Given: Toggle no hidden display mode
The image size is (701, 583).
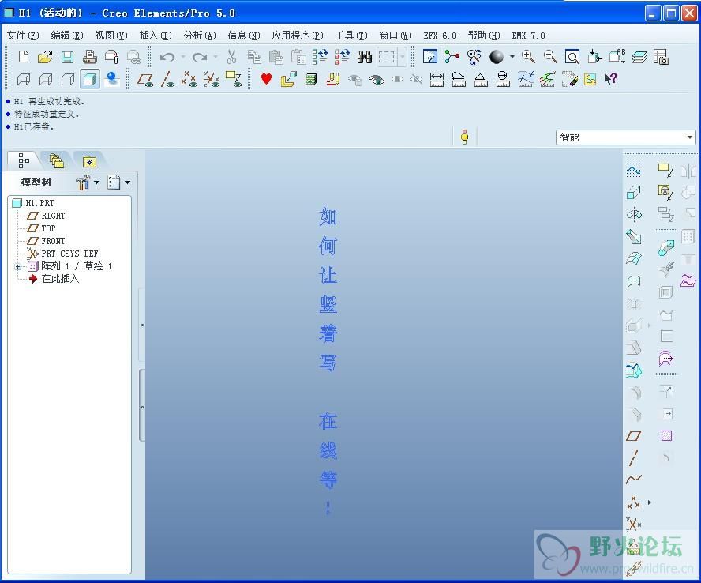Looking at the screenshot, I should coord(68,79).
